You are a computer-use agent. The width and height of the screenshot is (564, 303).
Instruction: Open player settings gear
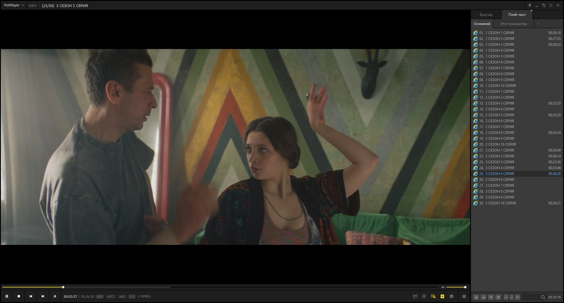[452, 296]
